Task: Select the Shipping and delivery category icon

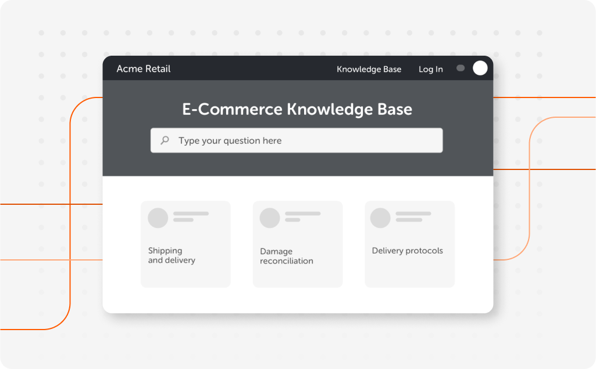Action: (x=157, y=218)
